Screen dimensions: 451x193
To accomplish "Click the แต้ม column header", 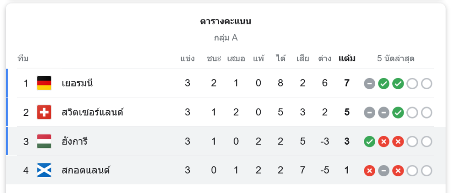I will [x=347, y=59].
